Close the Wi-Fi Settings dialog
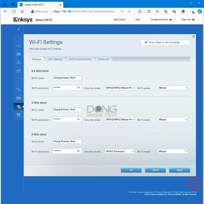The image size is (204, 204). coord(194,36)
